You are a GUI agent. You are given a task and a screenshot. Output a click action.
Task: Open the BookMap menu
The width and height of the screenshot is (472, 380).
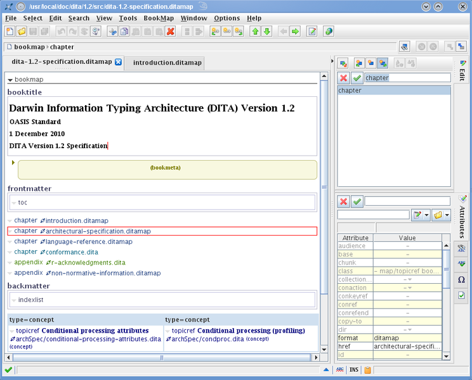[x=159, y=18]
